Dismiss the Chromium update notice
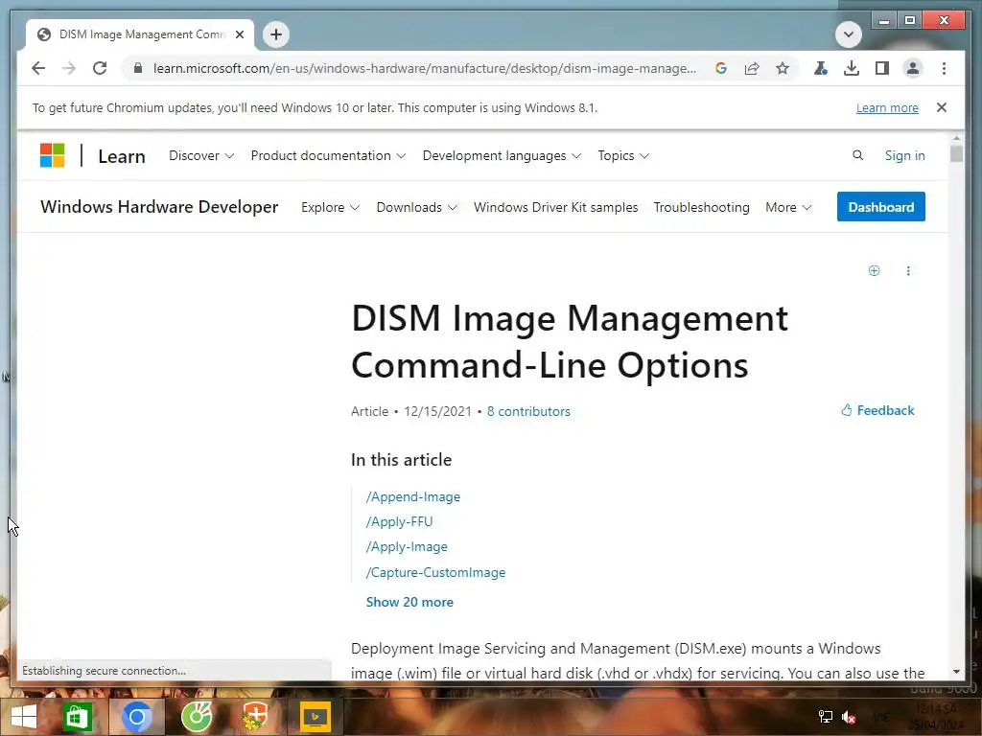 (942, 107)
